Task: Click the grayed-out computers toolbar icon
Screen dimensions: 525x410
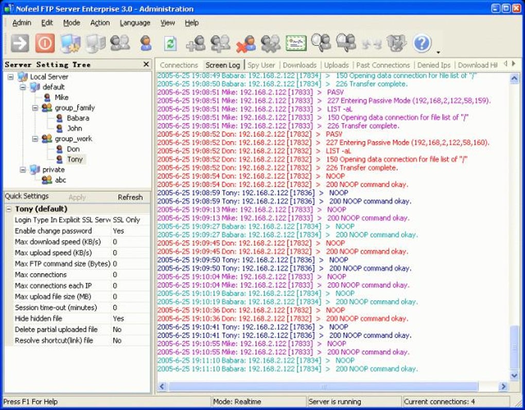Action: coord(95,44)
